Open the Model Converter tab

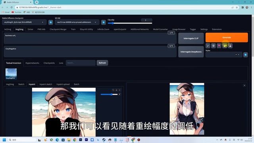(x=160, y=29)
